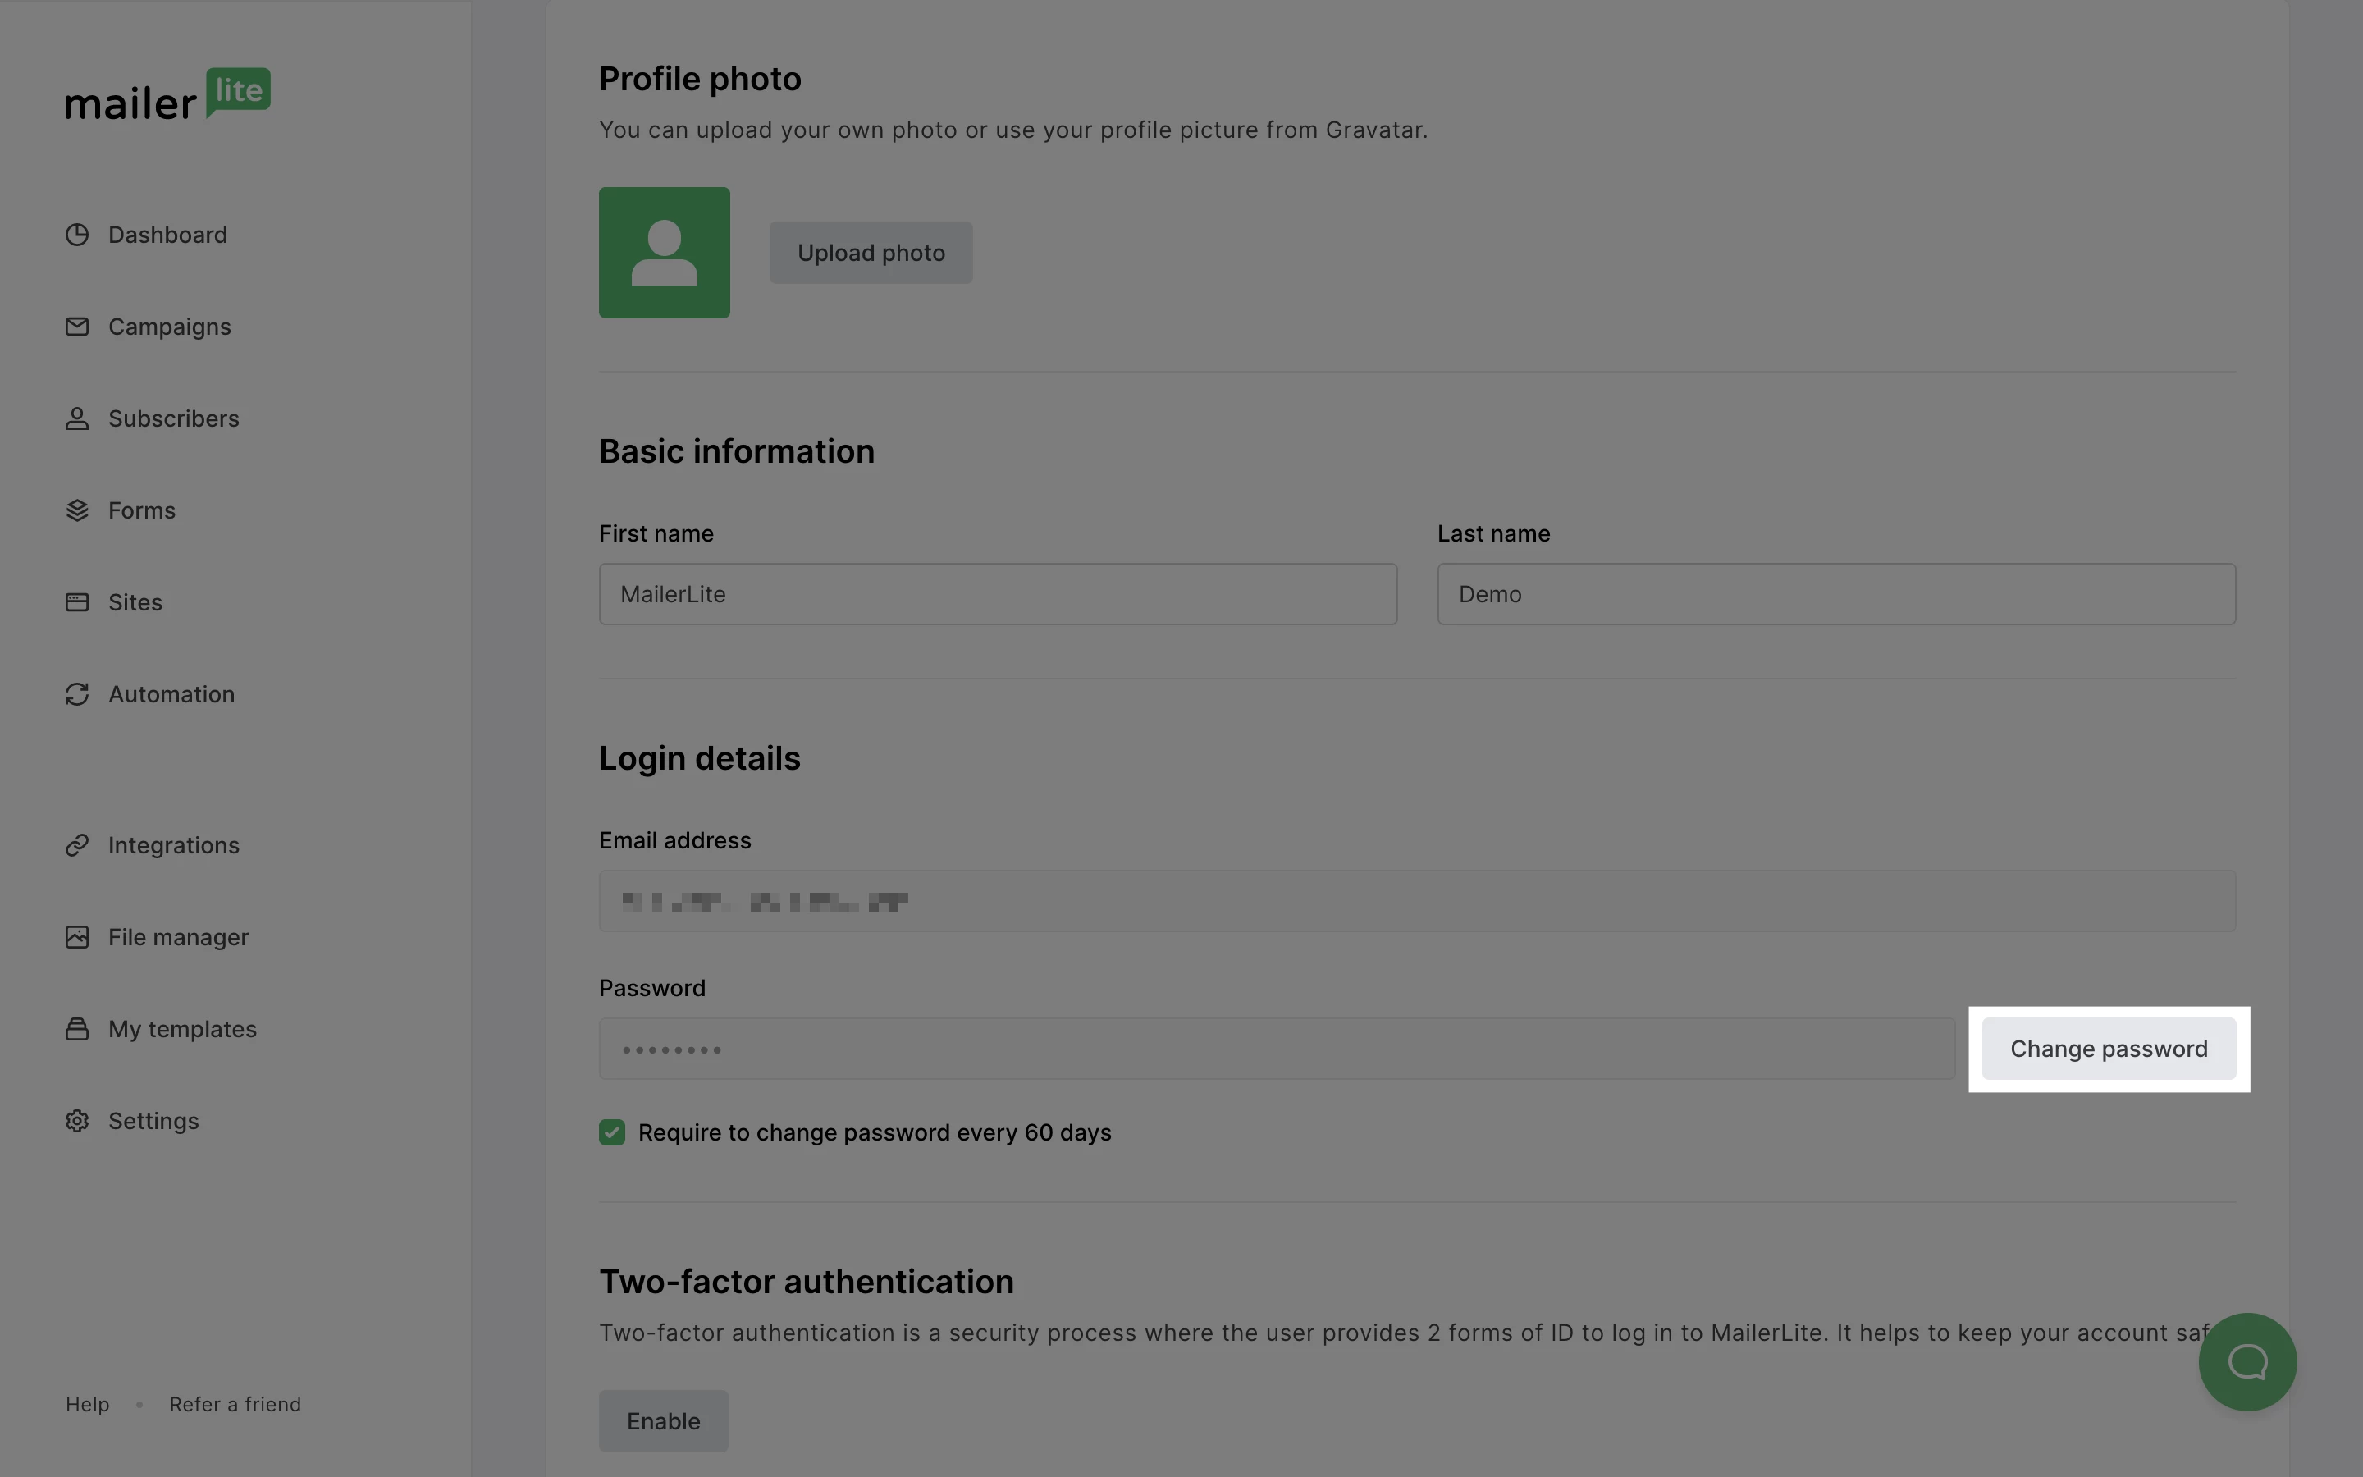Click the Settings gear icon
2363x1477 pixels.
click(x=77, y=1120)
